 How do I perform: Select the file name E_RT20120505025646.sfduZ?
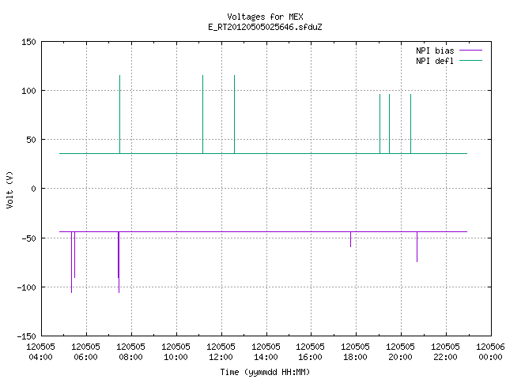click(265, 27)
